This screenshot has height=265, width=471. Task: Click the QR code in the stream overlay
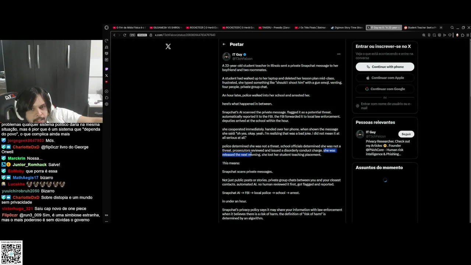click(x=11, y=254)
